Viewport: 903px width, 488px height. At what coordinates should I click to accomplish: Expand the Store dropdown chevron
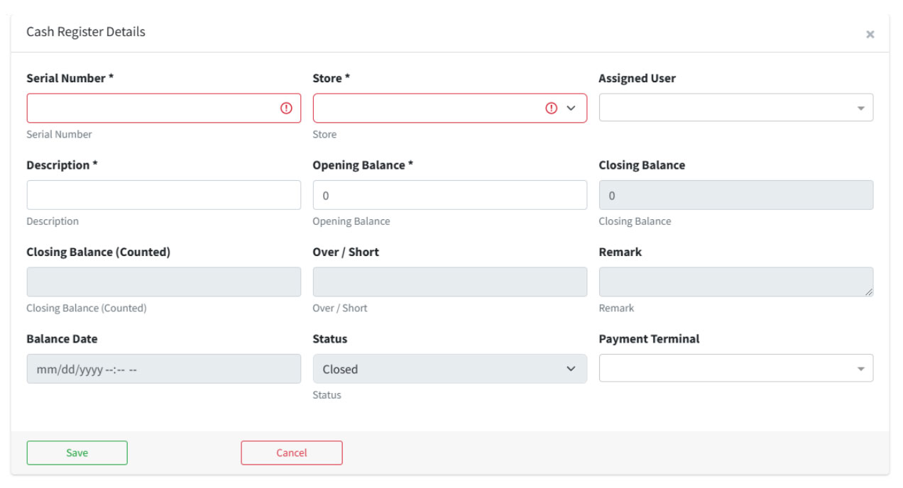click(571, 109)
